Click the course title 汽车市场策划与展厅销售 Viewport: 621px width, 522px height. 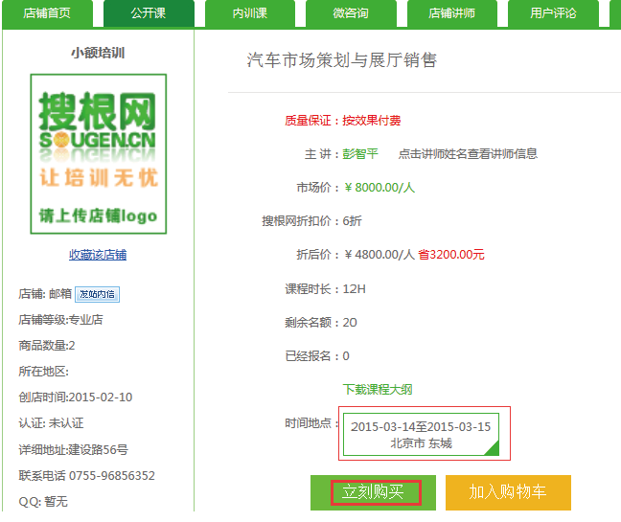342,60
